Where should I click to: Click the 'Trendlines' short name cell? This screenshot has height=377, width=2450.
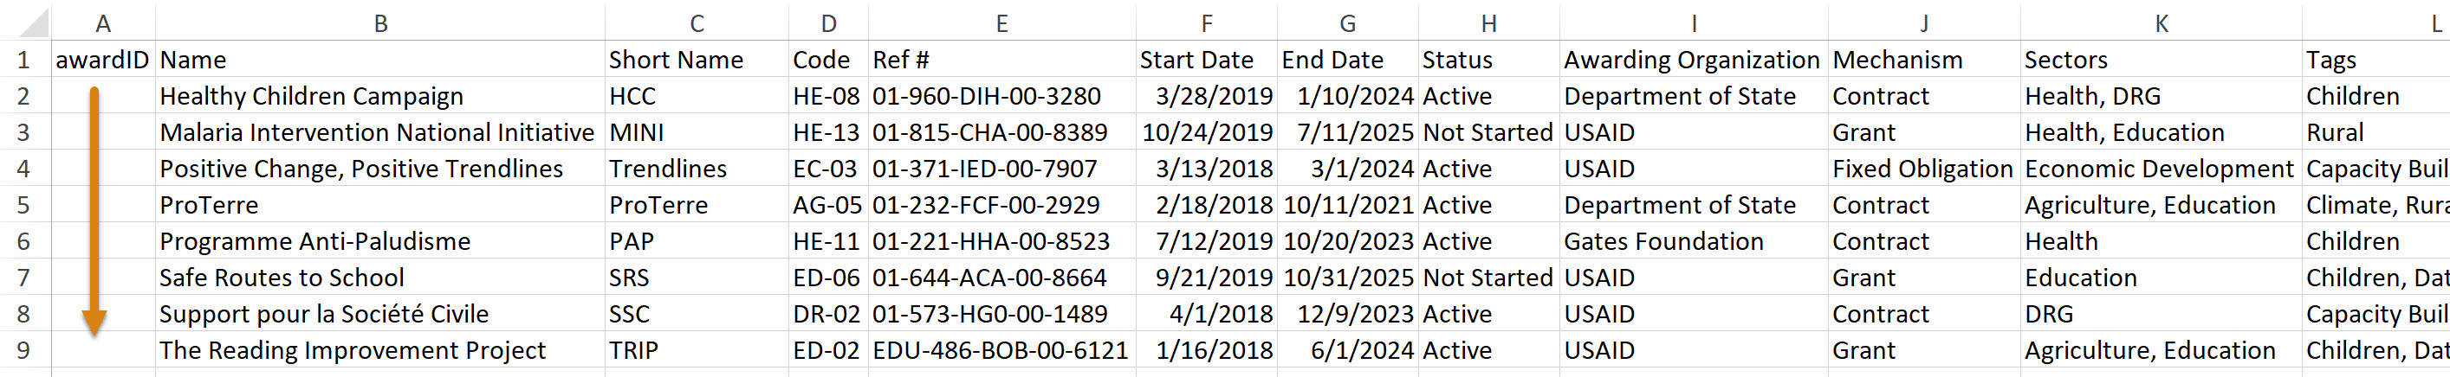(x=668, y=169)
